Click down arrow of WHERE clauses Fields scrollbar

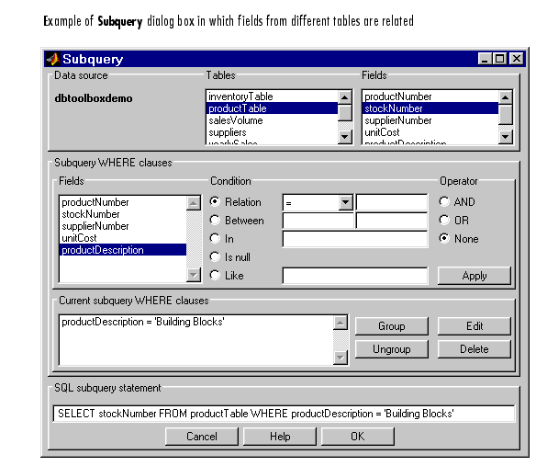[x=194, y=275]
